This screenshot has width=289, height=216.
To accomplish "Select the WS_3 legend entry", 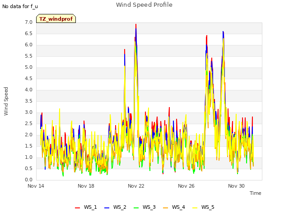I will pos(144,207).
